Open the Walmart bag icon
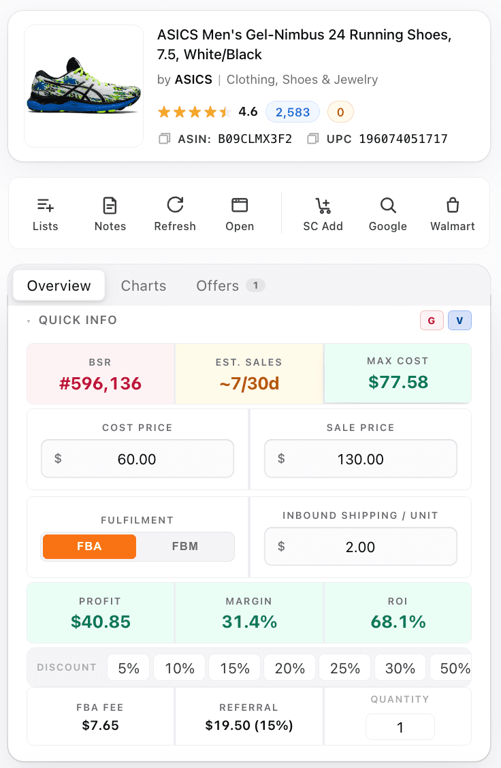501x768 pixels. tap(453, 205)
